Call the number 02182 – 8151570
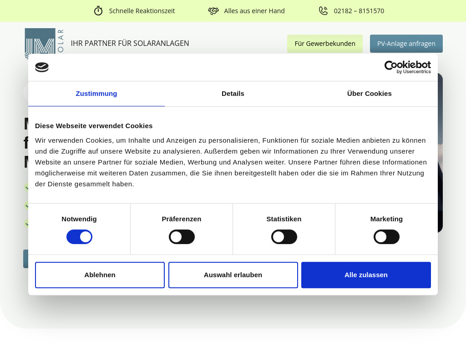The height and width of the screenshot is (349, 466). 359,10
